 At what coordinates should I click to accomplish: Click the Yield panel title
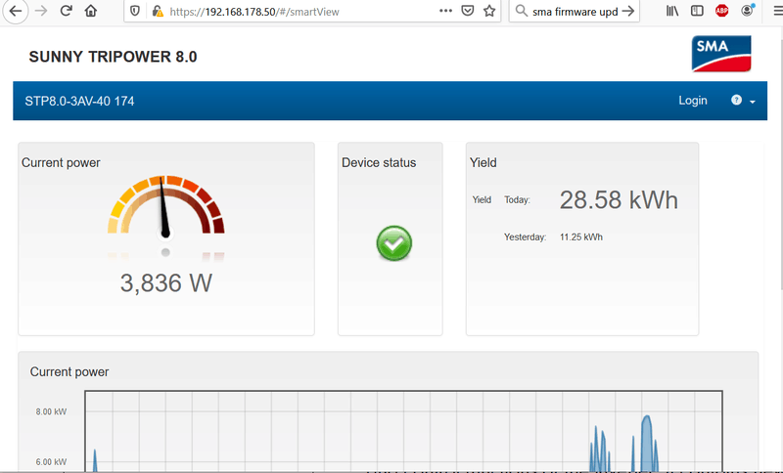(483, 162)
